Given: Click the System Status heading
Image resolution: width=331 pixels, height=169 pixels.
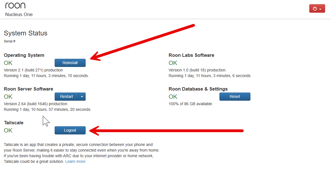Looking at the screenshot, I should coord(26,33).
